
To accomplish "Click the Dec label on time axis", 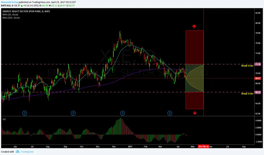I will click(x=114, y=147).
